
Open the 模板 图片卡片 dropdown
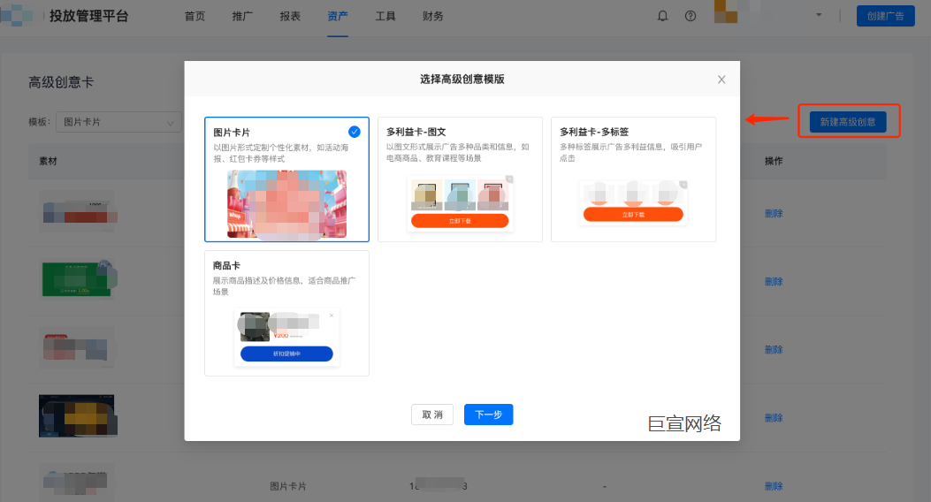tap(118, 122)
